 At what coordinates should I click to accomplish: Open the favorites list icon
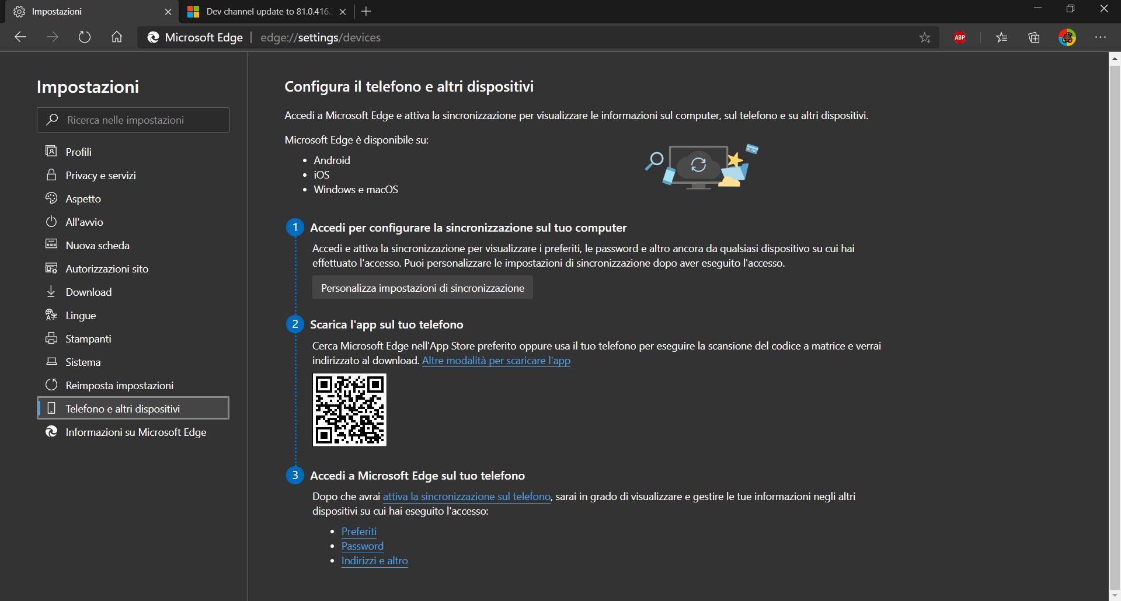click(x=1002, y=38)
